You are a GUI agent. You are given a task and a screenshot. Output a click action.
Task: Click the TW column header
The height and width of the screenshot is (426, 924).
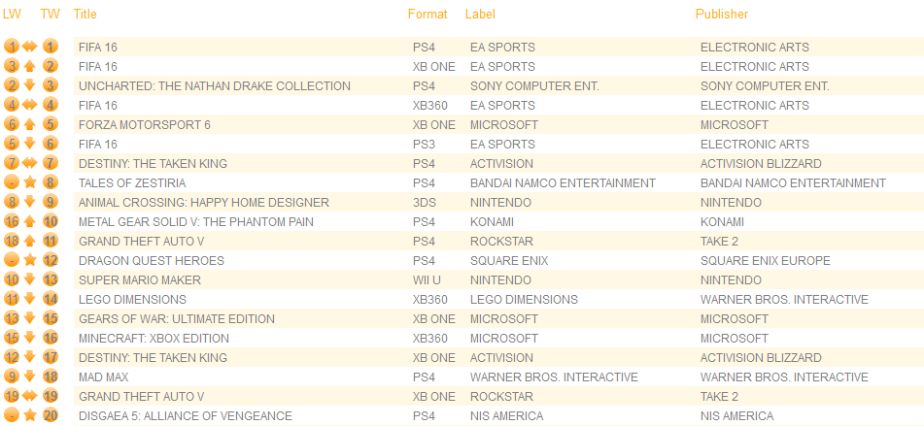(x=51, y=15)
